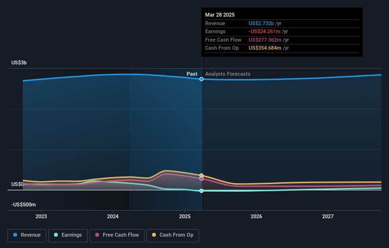
Task: Select the Revenue data point on the blue line
Action: click(x=201, y=79)
